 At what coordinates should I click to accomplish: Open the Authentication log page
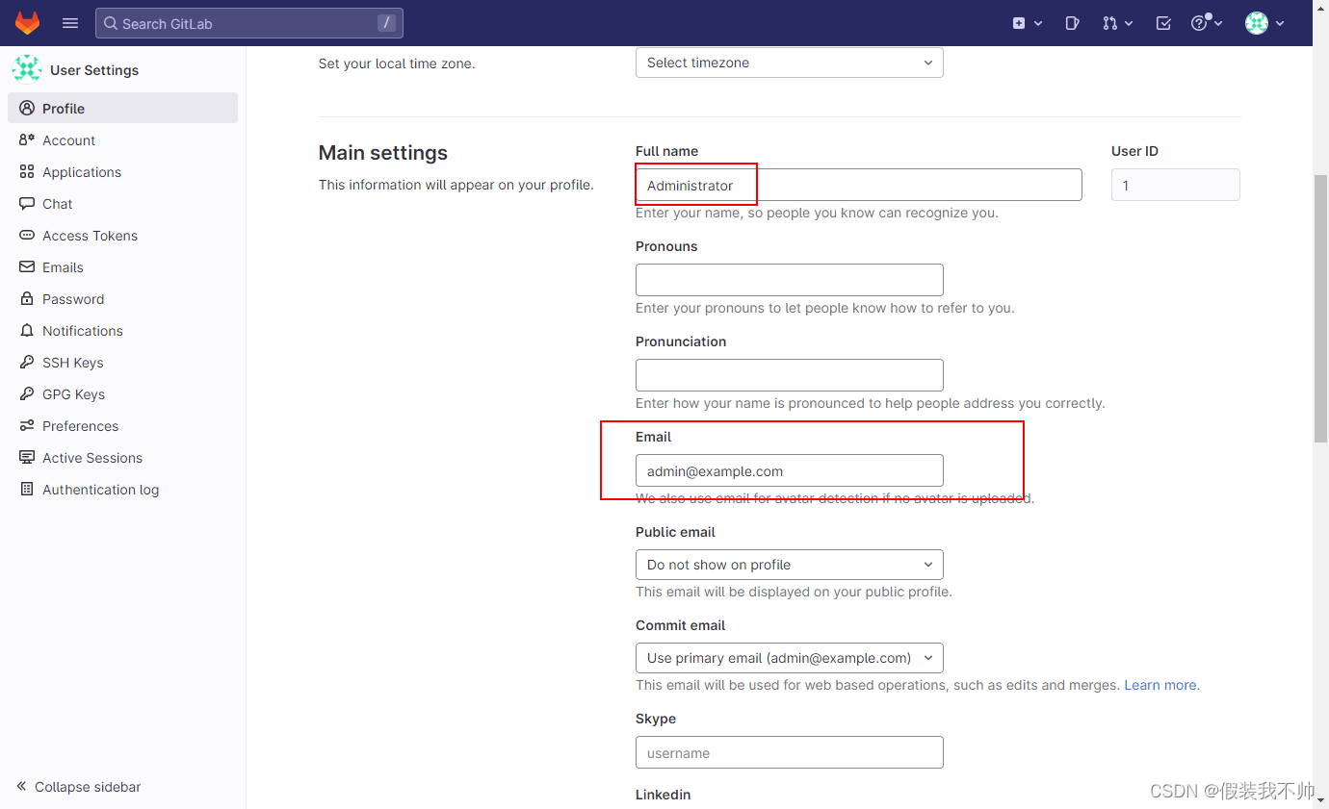(122, 490)
